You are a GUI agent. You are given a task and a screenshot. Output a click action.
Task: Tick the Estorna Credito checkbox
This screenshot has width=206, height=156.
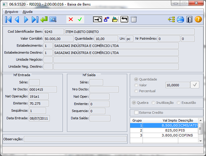pos(136,113)
